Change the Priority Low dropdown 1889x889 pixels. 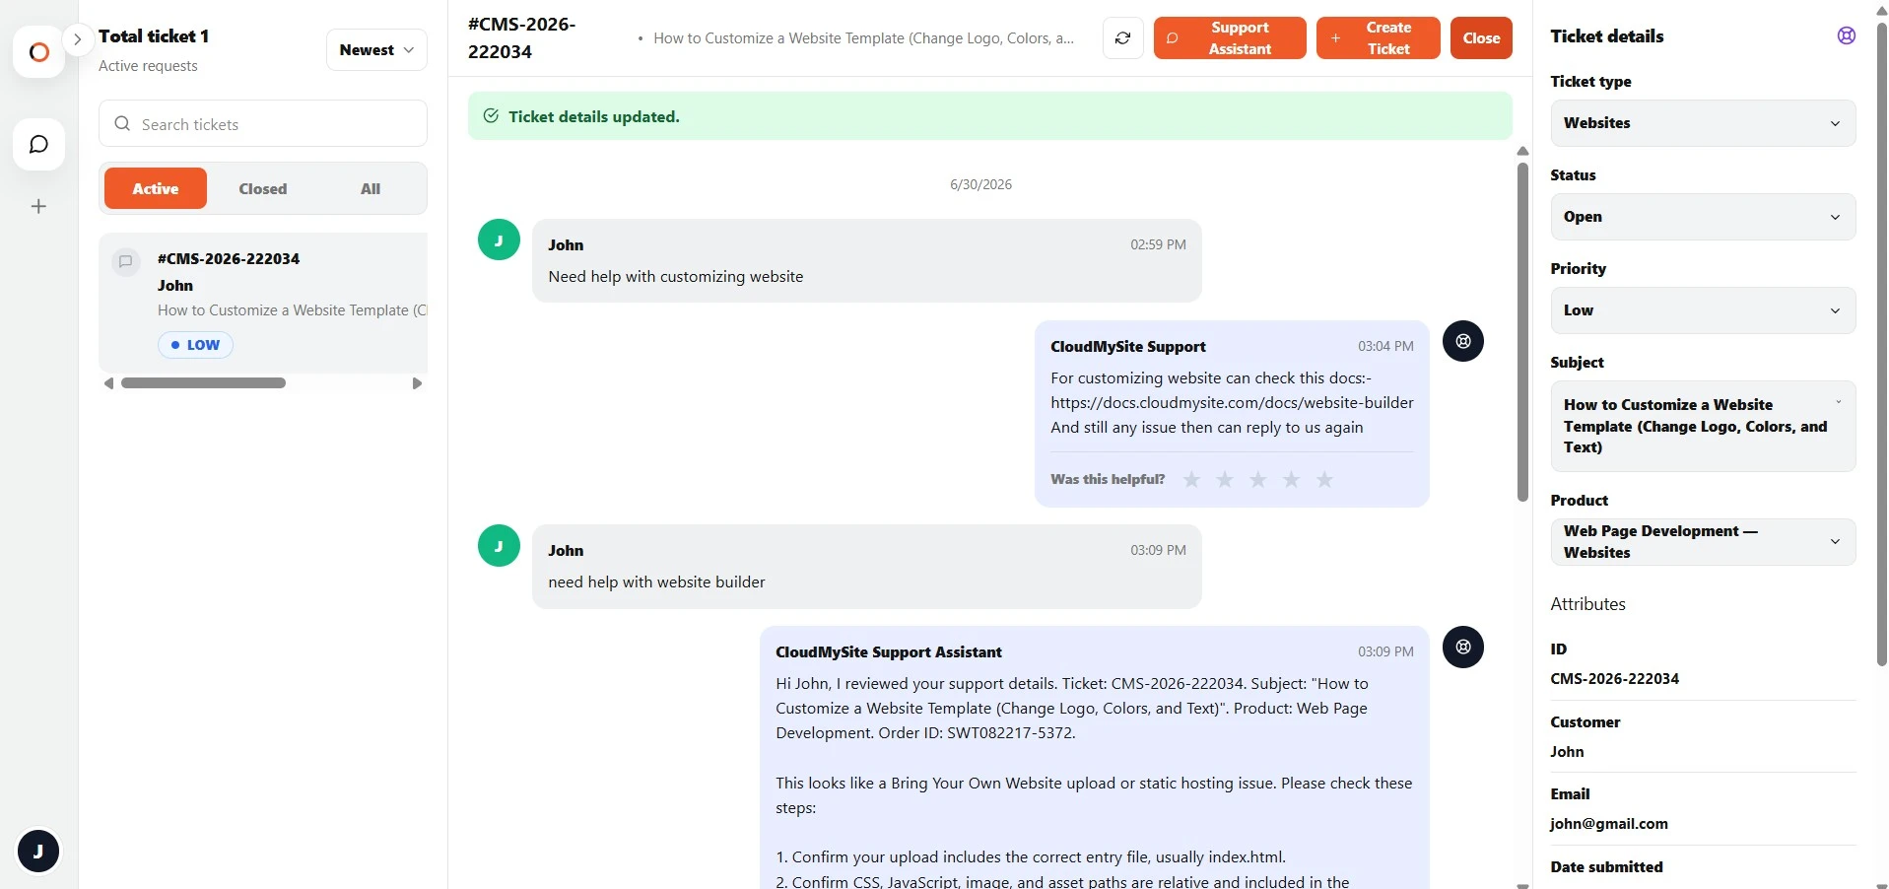click(x=1702, y=310)
